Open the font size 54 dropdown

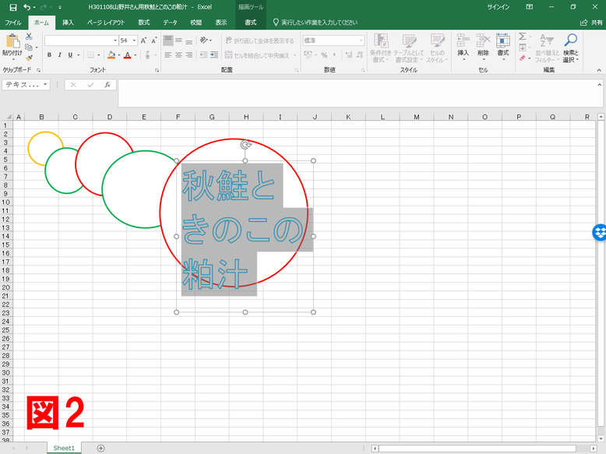(134, 40)
